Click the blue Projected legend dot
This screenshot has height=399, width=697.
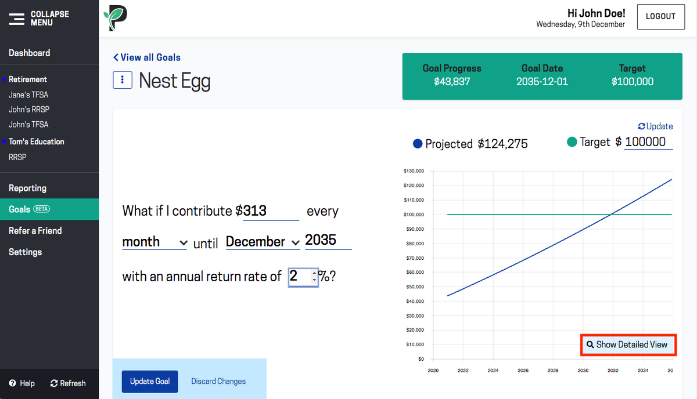[417, 144]
